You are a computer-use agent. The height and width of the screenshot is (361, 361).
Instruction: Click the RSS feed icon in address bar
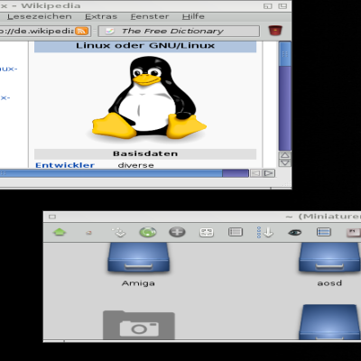81,31
